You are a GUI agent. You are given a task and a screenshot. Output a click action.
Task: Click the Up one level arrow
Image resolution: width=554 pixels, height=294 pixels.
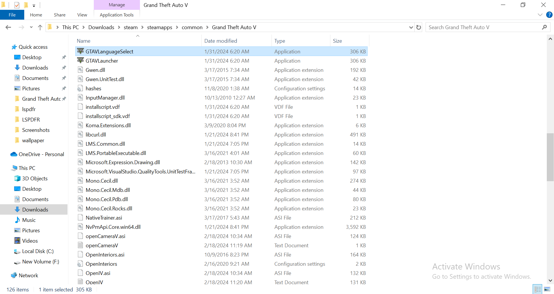(40, 27)
